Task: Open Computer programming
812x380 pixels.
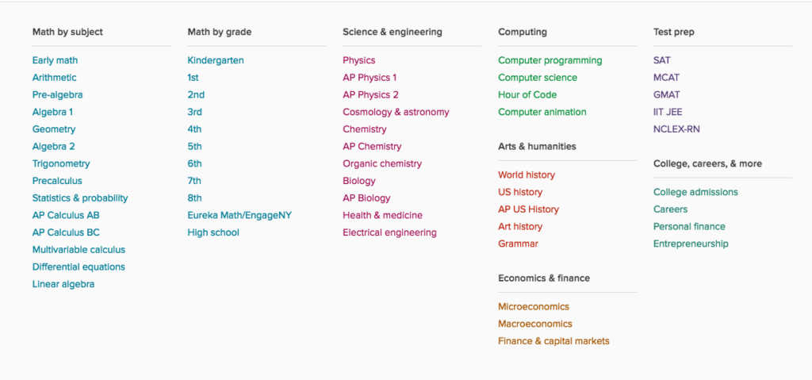Action: pyautogui.click(x=550, y=60)
